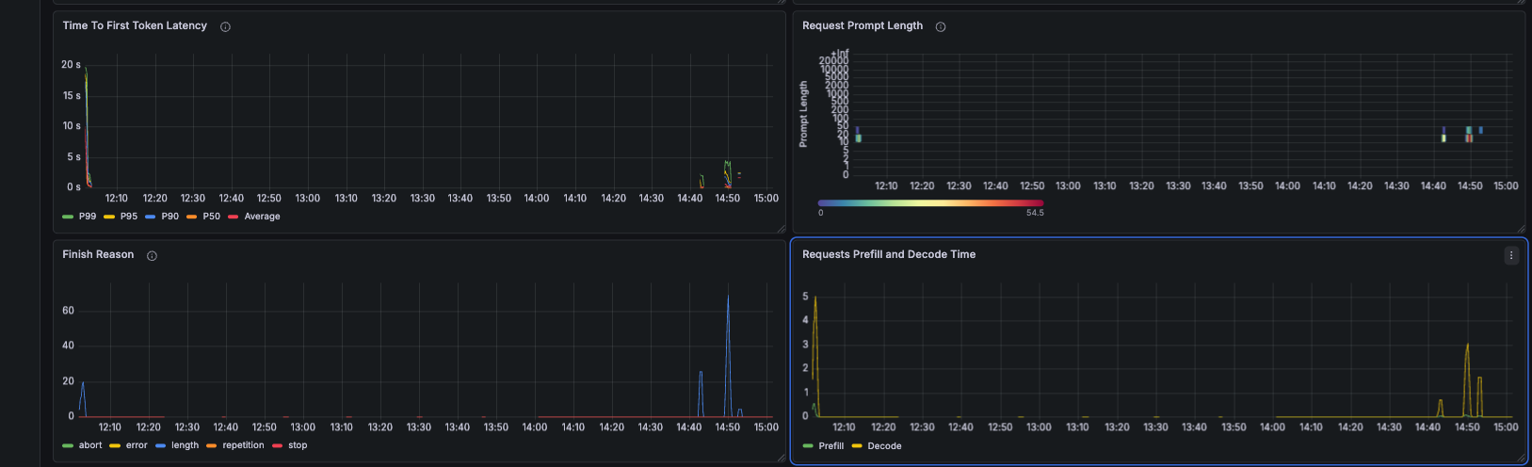
Task: Click Time To First Token Latency panel title
Action: [x=135, y=25]
